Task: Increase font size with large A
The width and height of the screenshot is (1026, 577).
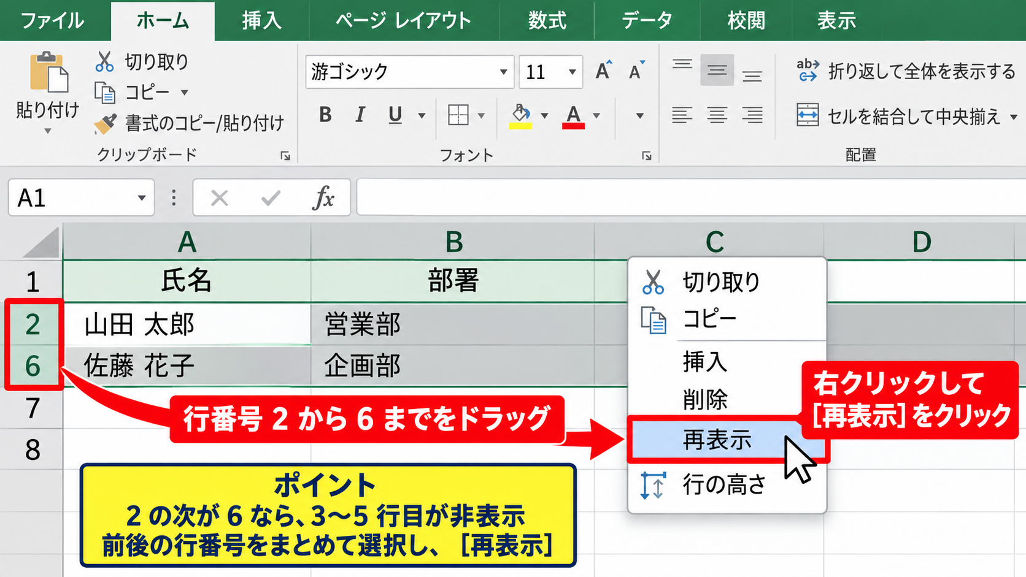Action: [604, 71]
